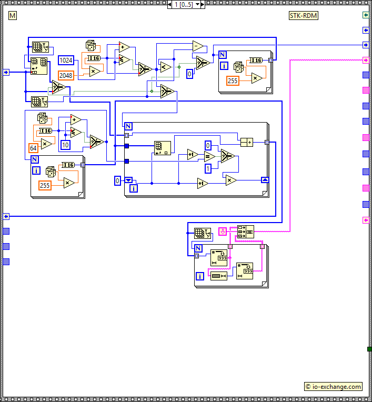
Task: Select the Build Array node in loop
Action: [247, 142]
